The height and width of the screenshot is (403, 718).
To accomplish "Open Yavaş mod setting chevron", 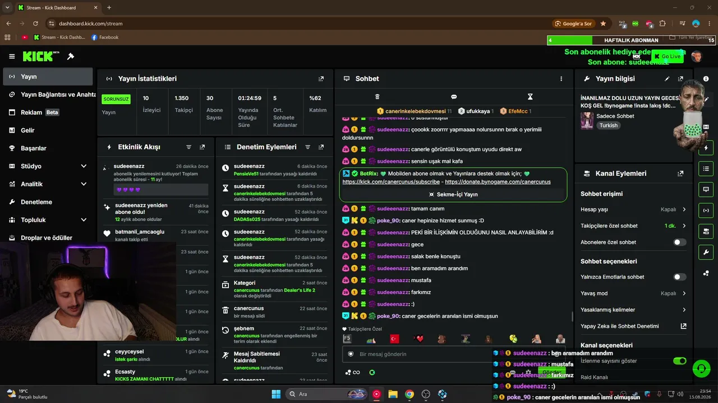I will tap(684, 293).
